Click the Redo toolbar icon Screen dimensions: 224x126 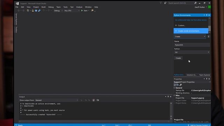(49, 10)
